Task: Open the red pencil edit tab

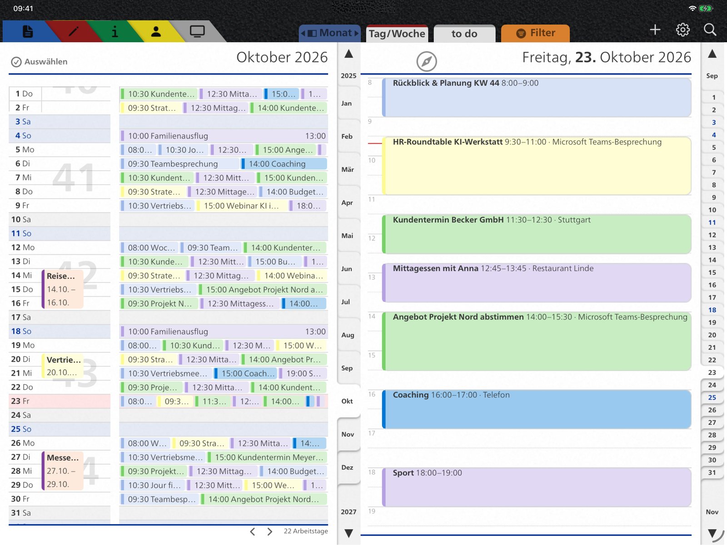Action: coord(74,32)
